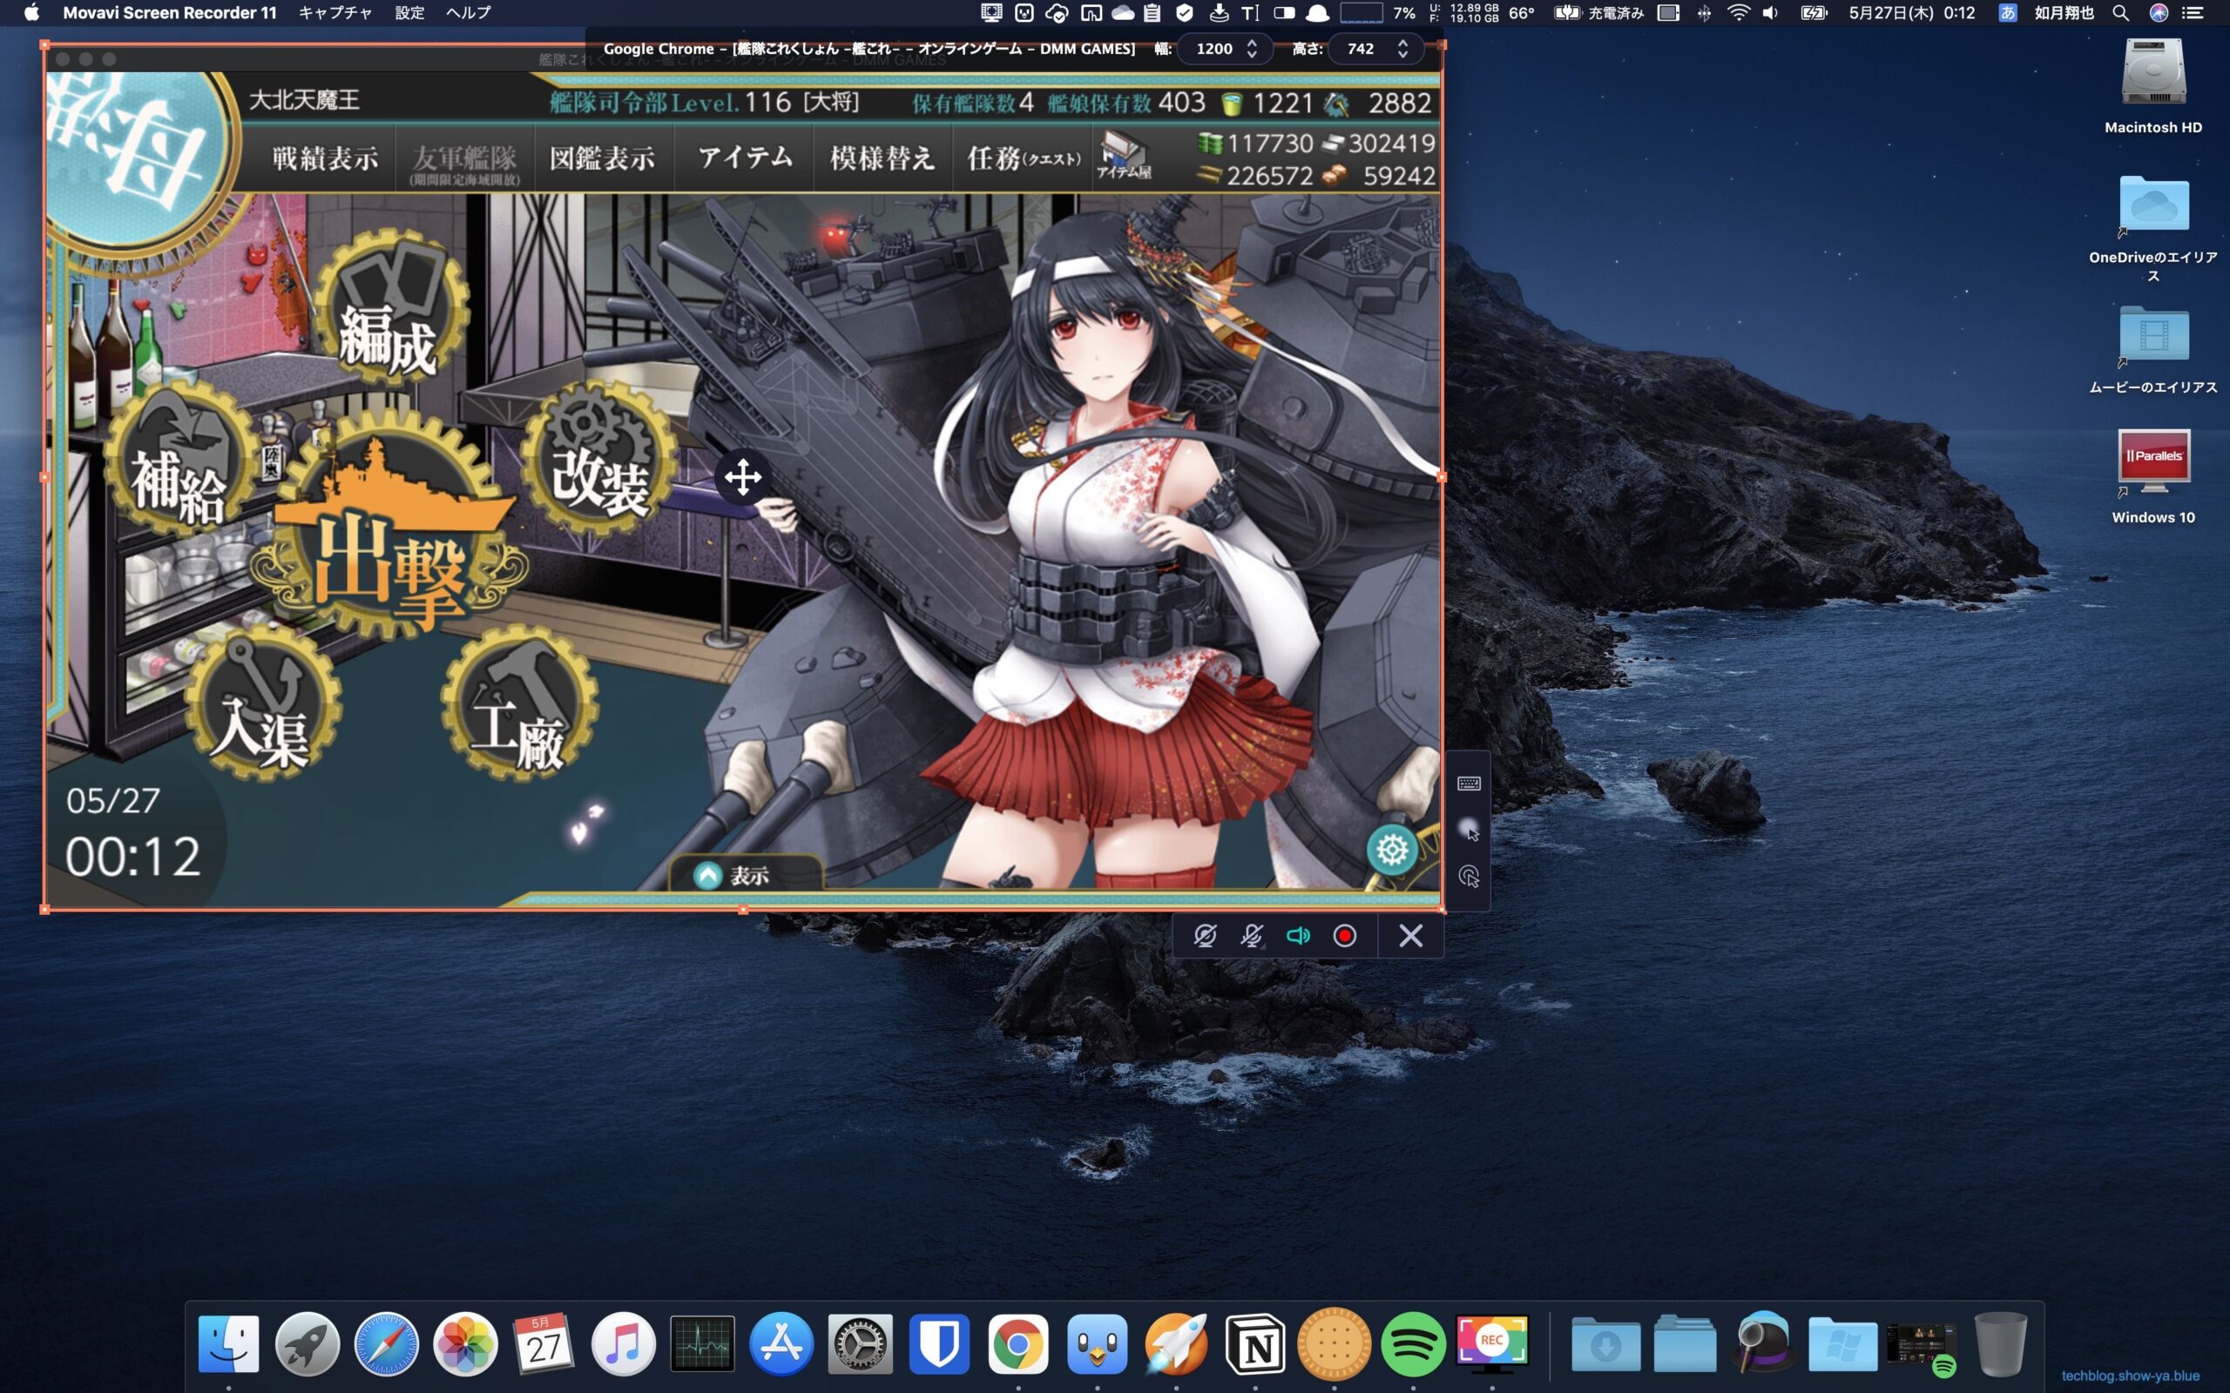Toggle webcam capture in recorder panel
Screen dimensions: 2230x1393
[x=1205, y=936]
